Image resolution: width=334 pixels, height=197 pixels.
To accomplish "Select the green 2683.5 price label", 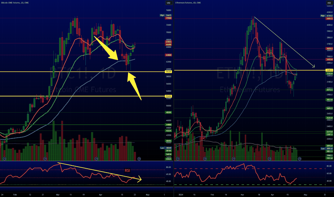I will pos(329,108).
